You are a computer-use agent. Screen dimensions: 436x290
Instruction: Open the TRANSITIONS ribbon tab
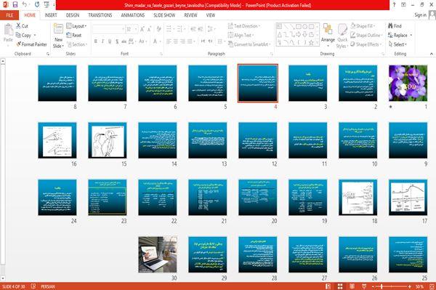pos(100,15)
